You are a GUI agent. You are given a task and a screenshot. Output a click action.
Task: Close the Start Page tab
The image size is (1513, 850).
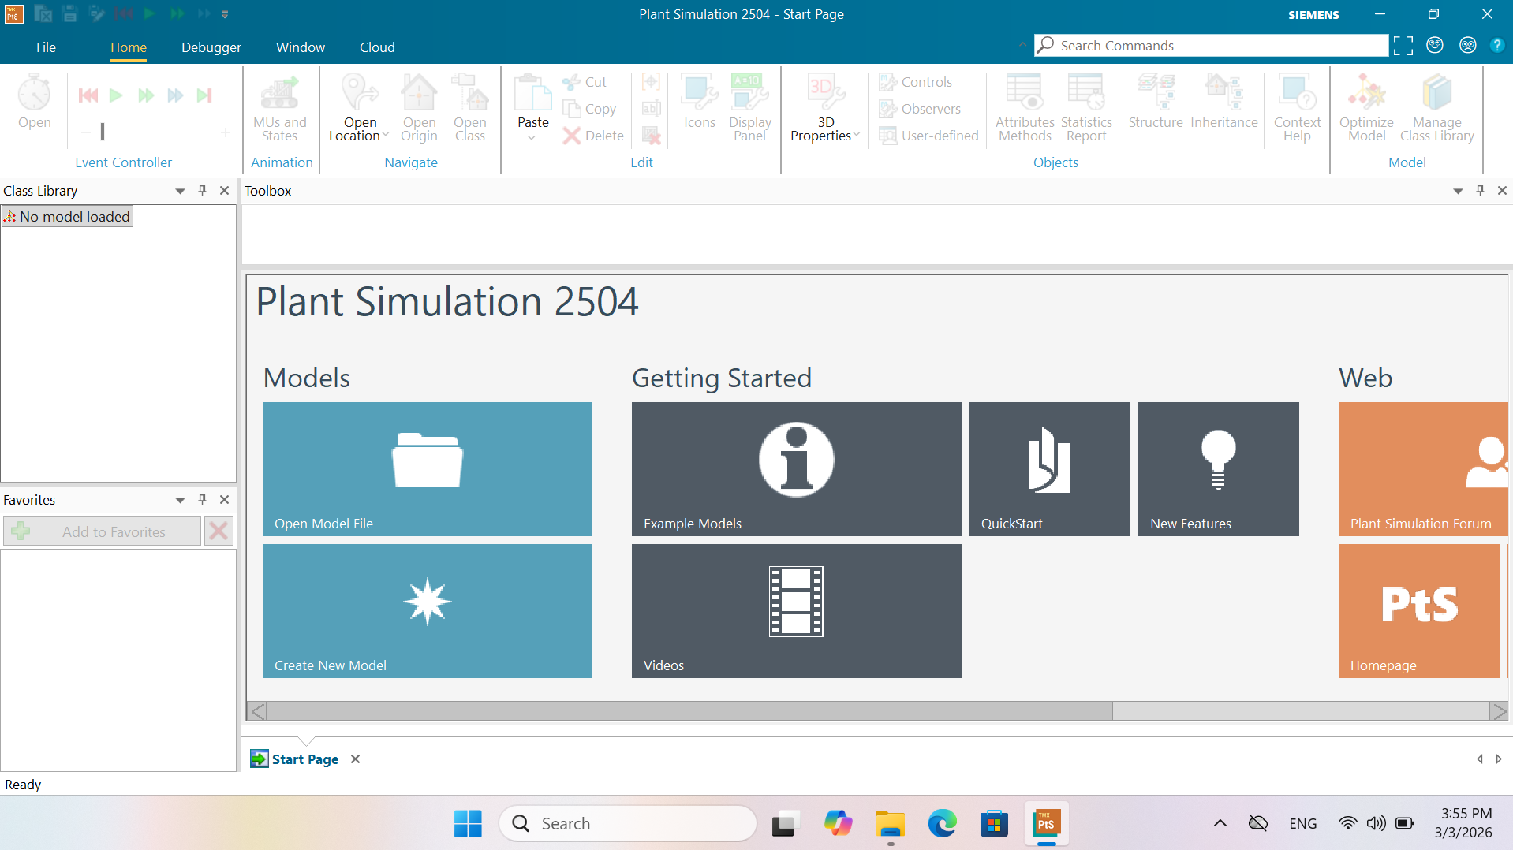click(356, 759)
